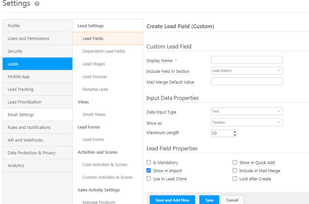Tick the Lock after Create checkbox
This screenshot has height=204, width=309.
pos(234,179)
